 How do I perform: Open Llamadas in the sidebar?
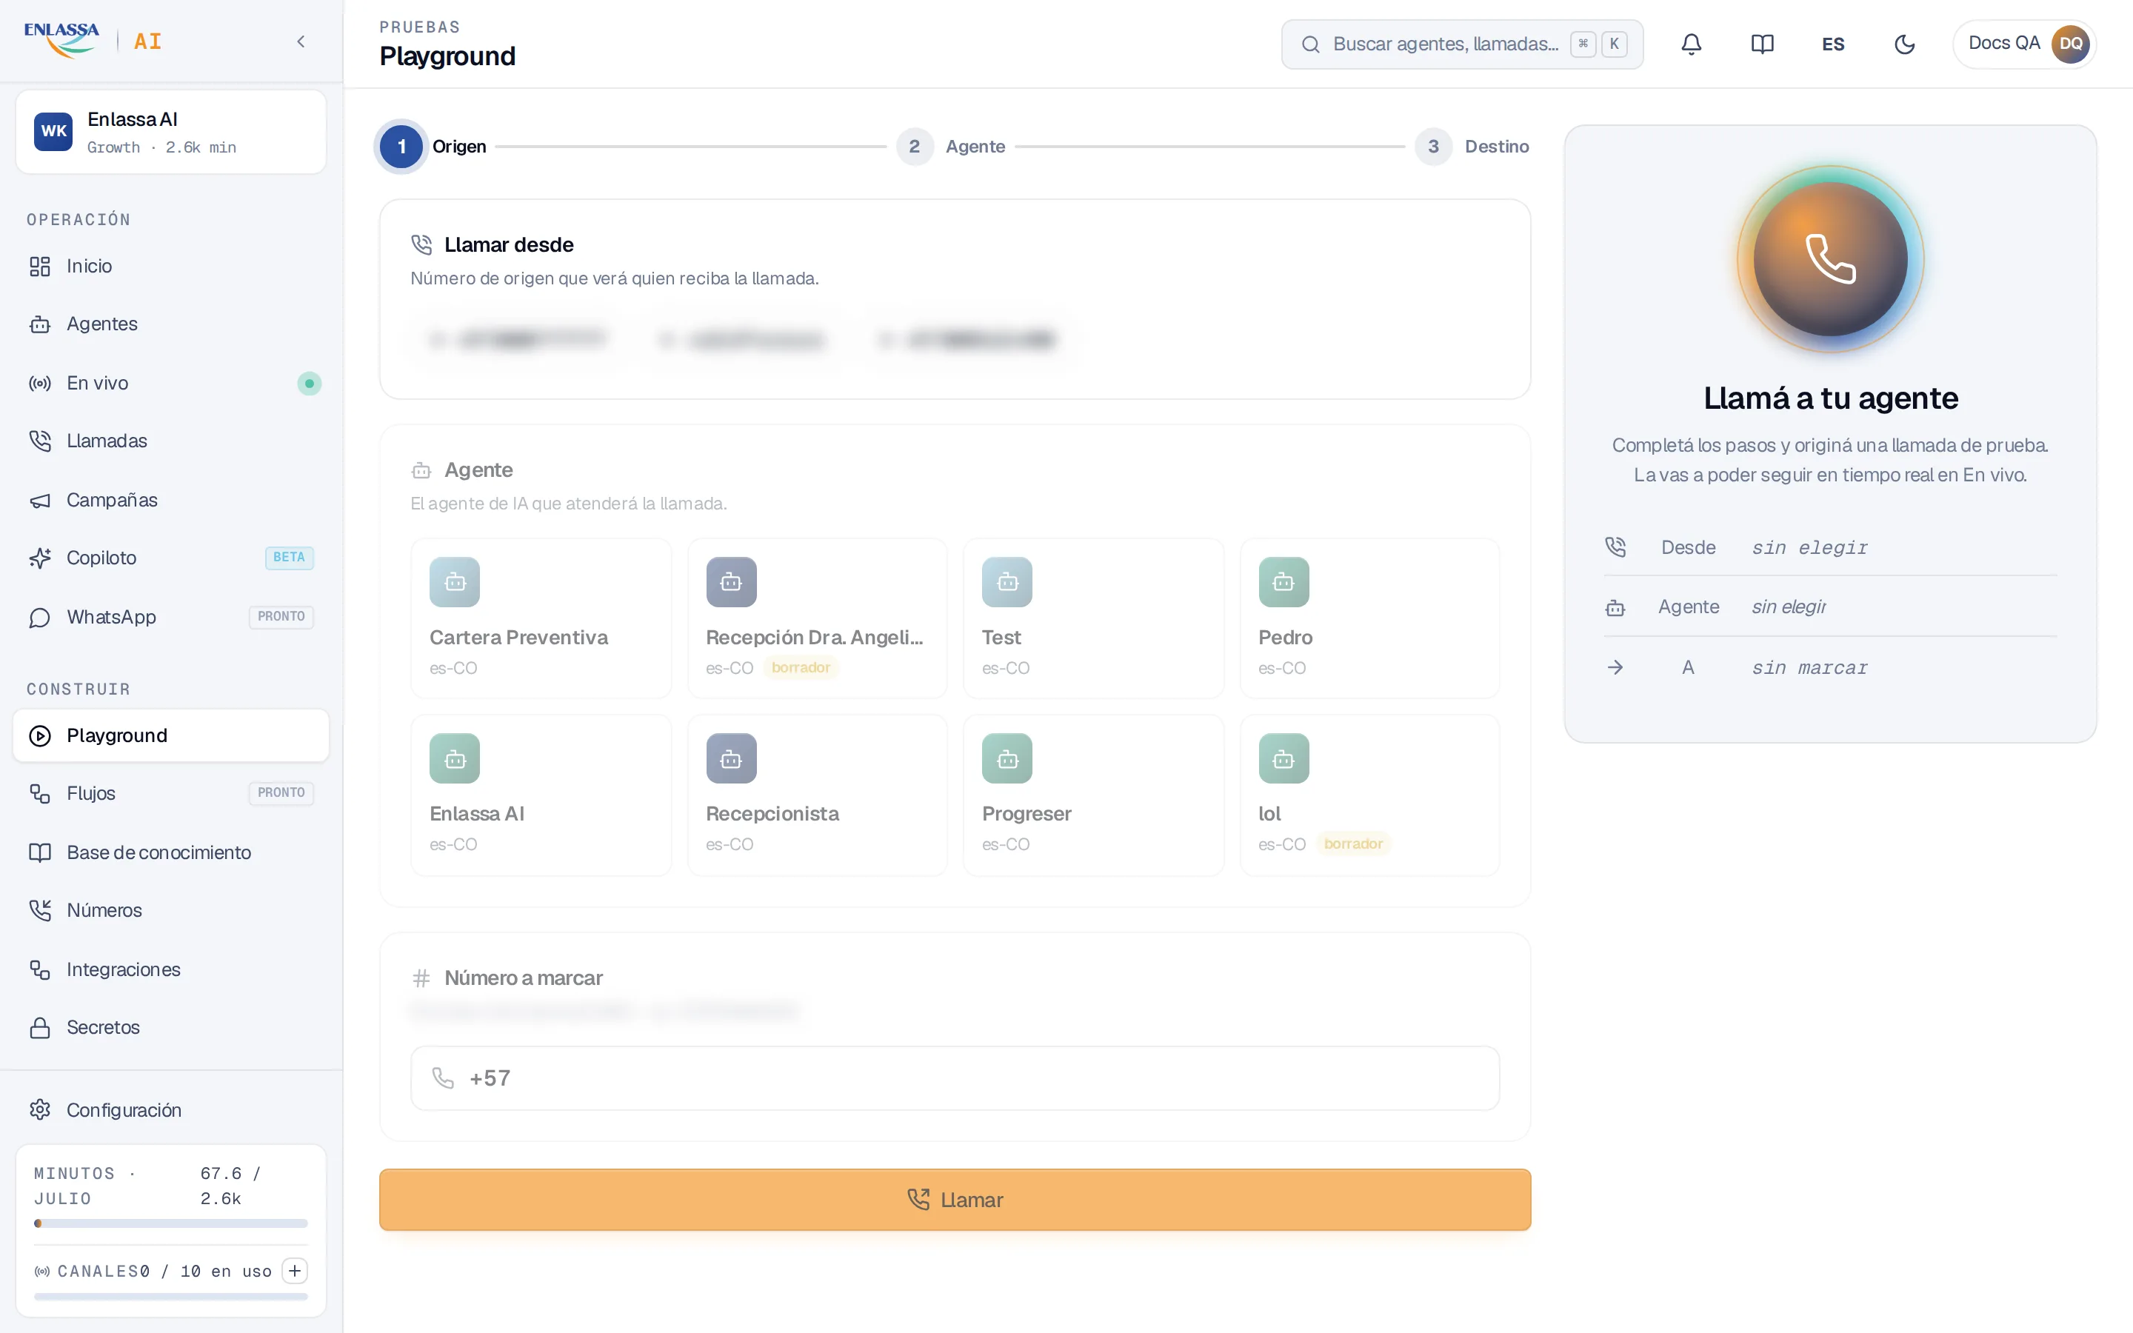(171, 441)
